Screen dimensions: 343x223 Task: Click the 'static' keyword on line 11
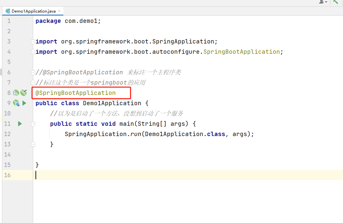[86, 124]
